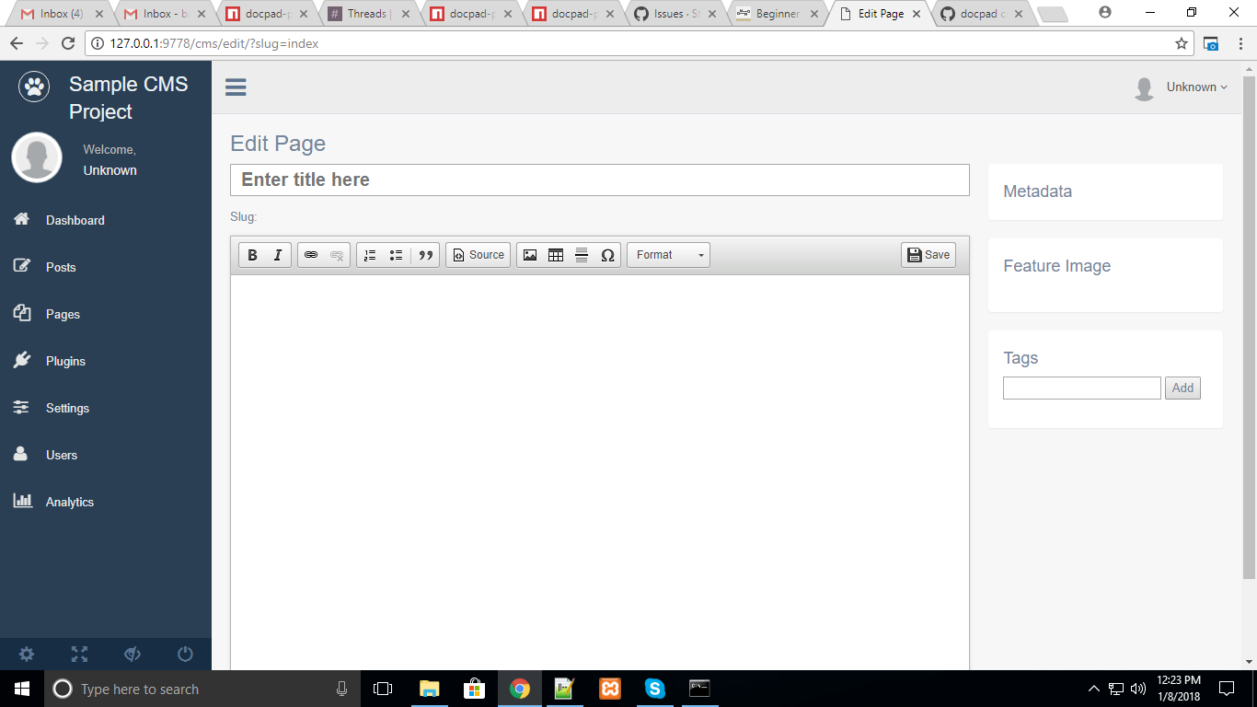
Task: Toggle fullscreen mode in the sidebar footer
Action: (79, 654)
